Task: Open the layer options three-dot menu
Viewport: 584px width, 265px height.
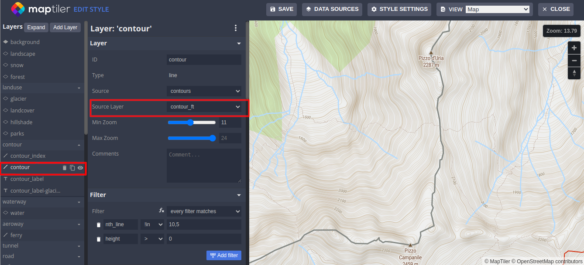Action: pos(236,28)
